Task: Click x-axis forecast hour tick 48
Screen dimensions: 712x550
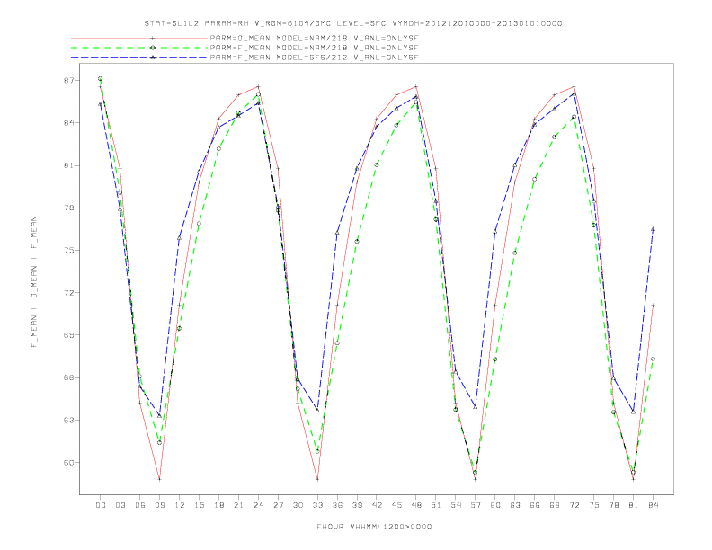Action: coord(416,505)
